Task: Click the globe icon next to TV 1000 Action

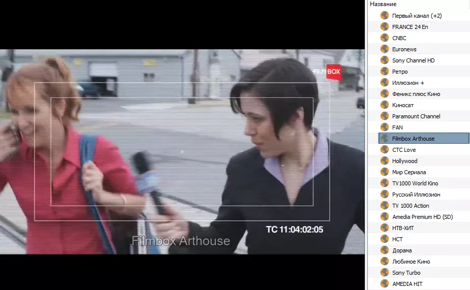Action: (x=385, y=205)
